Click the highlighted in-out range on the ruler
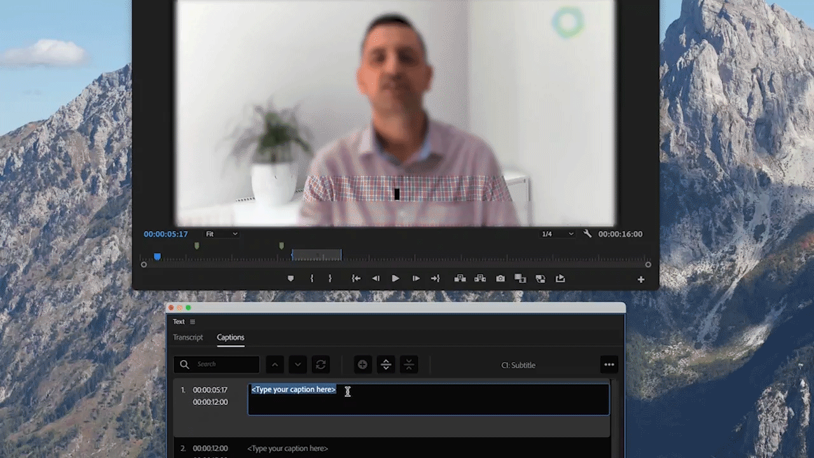814x458 pixels. click(317, 255)
